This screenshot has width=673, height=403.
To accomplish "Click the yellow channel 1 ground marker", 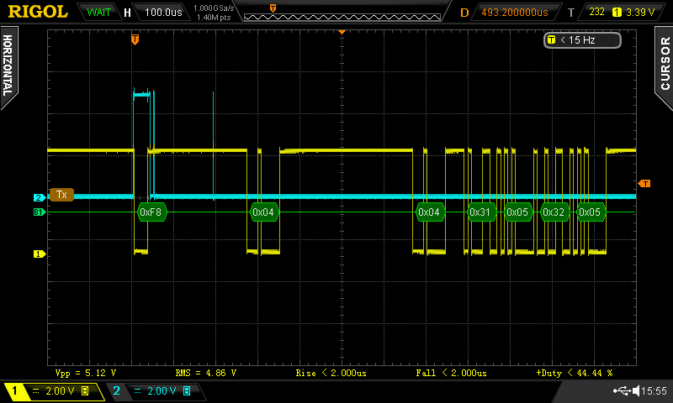I will click(x=39, y=254).
